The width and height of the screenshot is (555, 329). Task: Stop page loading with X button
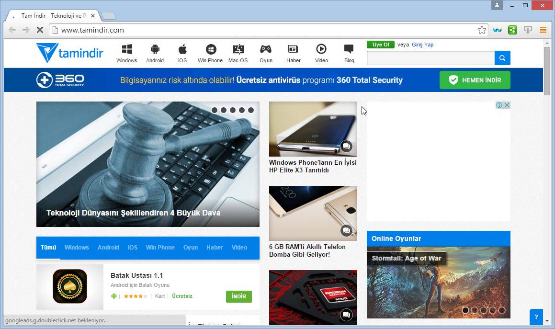[x=40, y=30]
